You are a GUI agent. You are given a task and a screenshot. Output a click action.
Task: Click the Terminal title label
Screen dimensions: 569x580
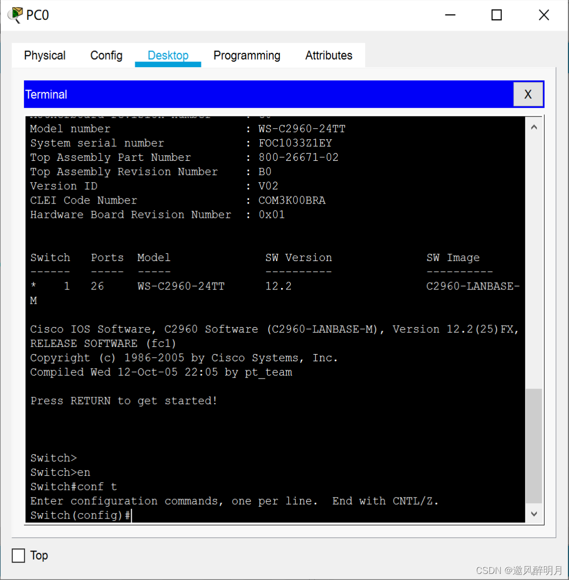tap(46, 94)
